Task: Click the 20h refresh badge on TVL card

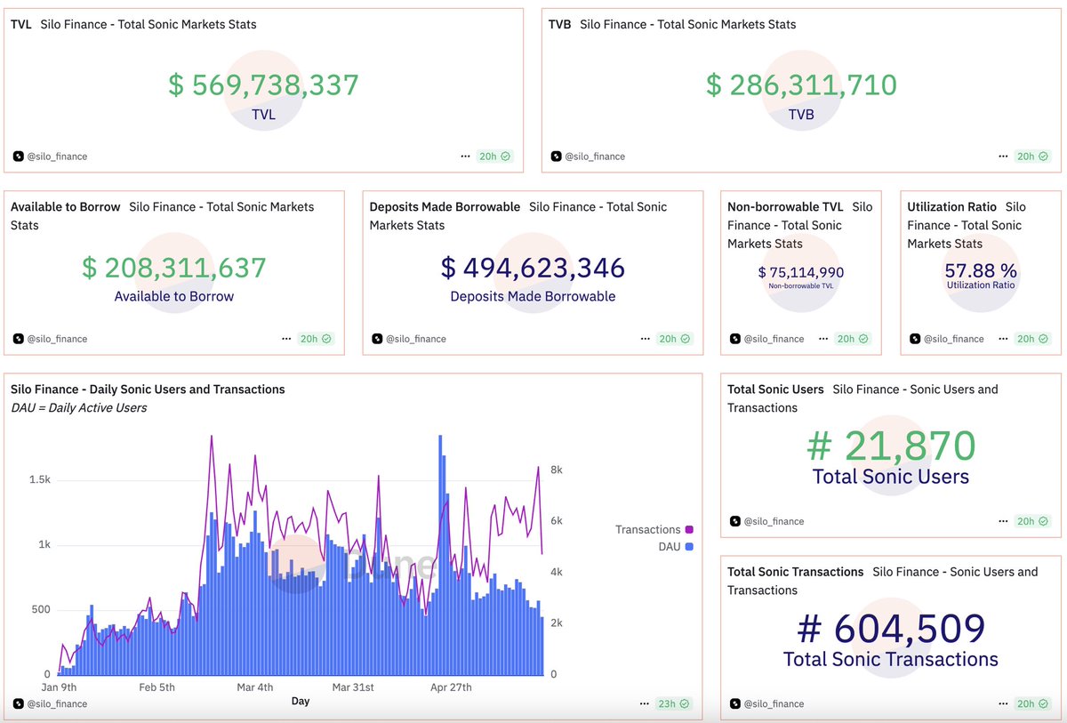Action: tap(494, 156)
